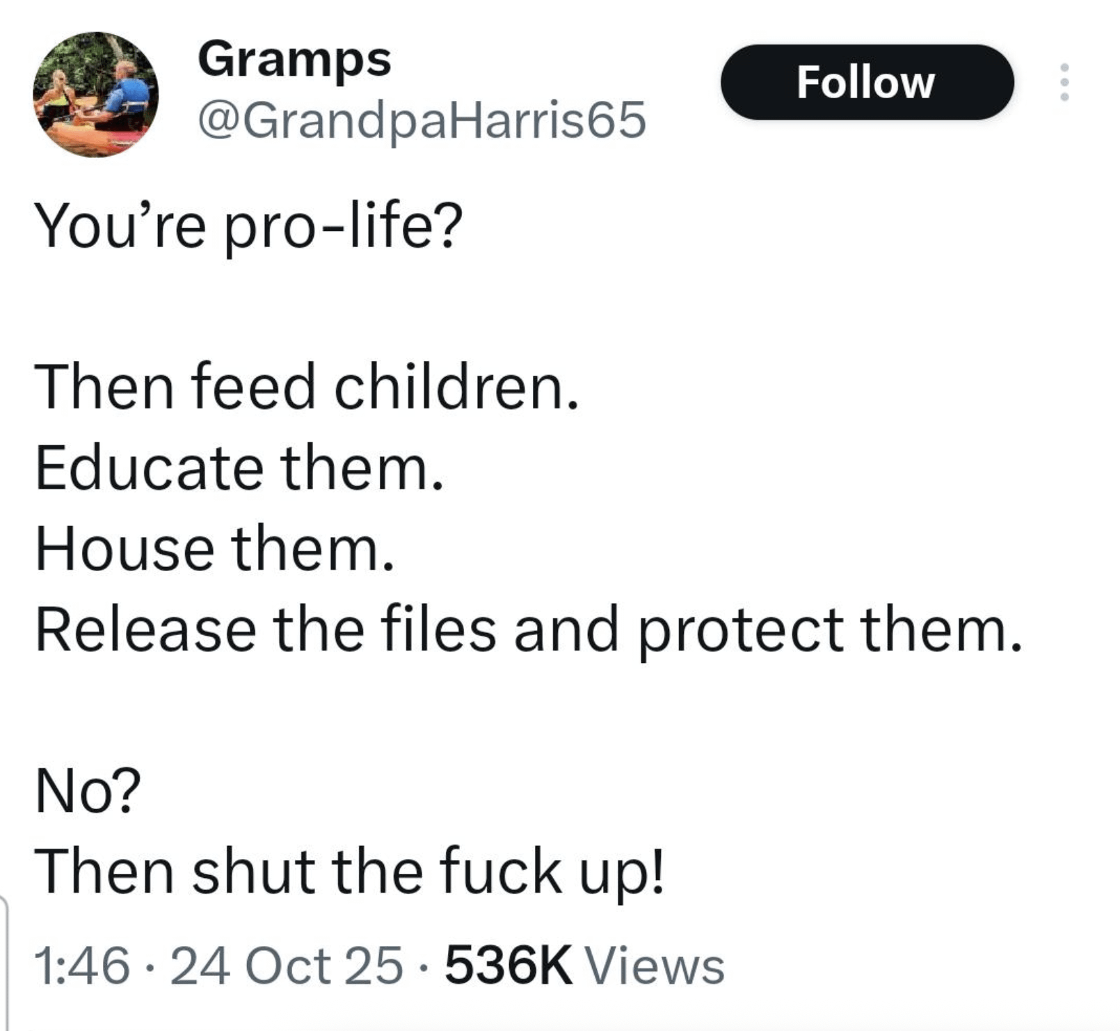This screenshot has width=1120, height=1031.
Task: Click the "You're pro-life?" opening line
Action: point(248,227)
